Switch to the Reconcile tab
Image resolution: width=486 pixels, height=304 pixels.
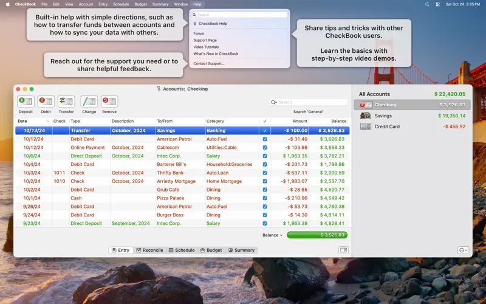click(x=149, y=250)
